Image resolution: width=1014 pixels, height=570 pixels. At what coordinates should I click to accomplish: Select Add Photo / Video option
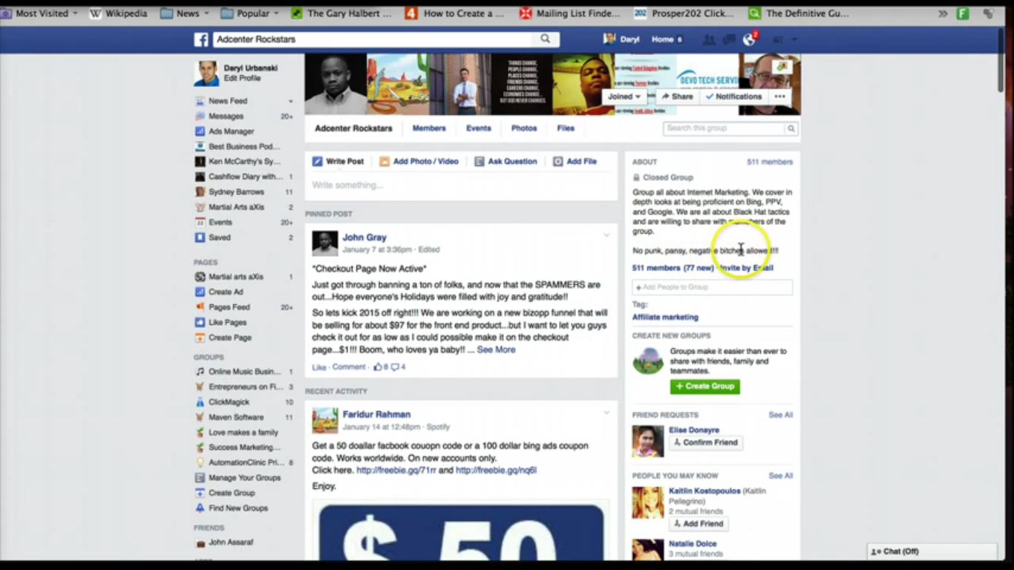click(x=419, y=161)
